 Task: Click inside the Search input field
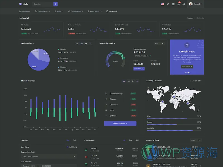tap(42, 4)
